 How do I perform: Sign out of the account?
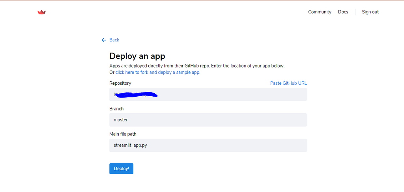tap(370, 12)
